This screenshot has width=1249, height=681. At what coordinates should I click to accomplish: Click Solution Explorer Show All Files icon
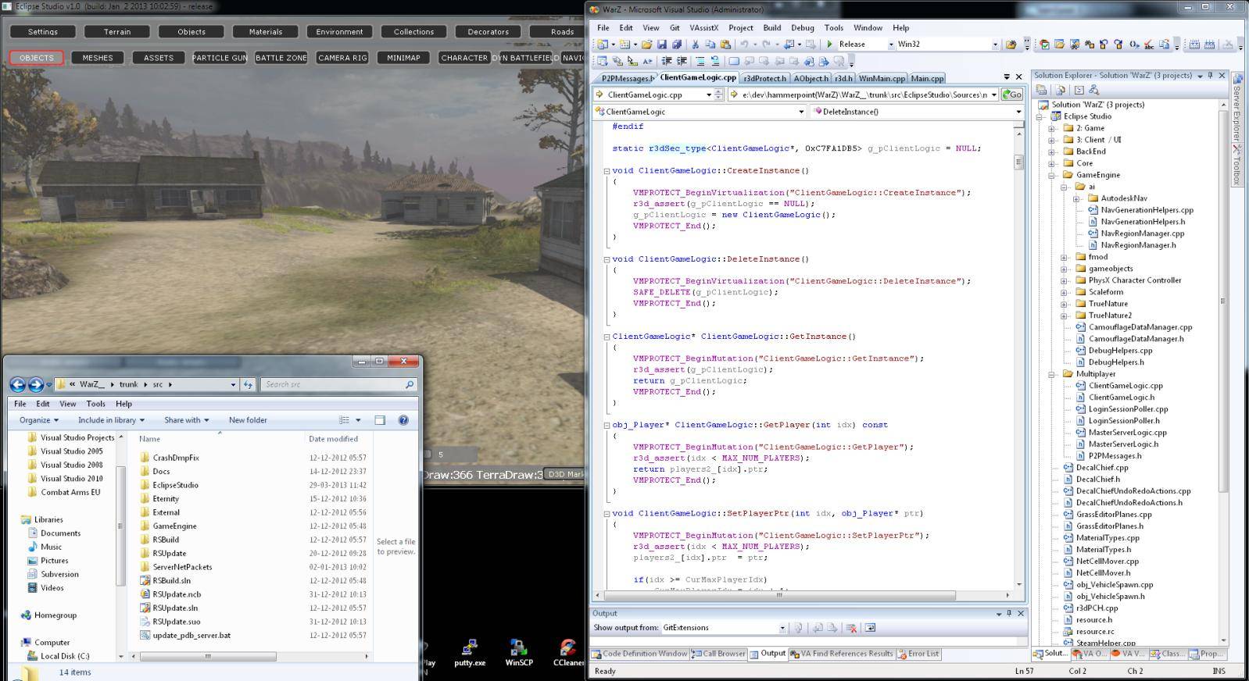point(1061,90)
